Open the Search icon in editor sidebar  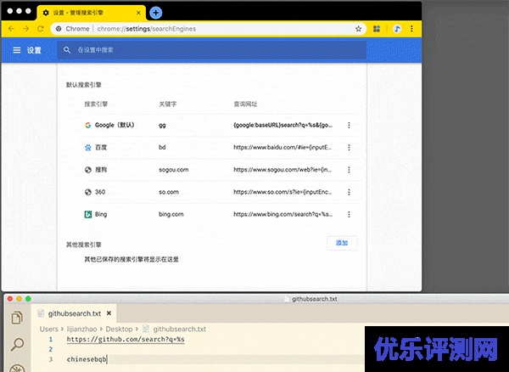point(17,345)
